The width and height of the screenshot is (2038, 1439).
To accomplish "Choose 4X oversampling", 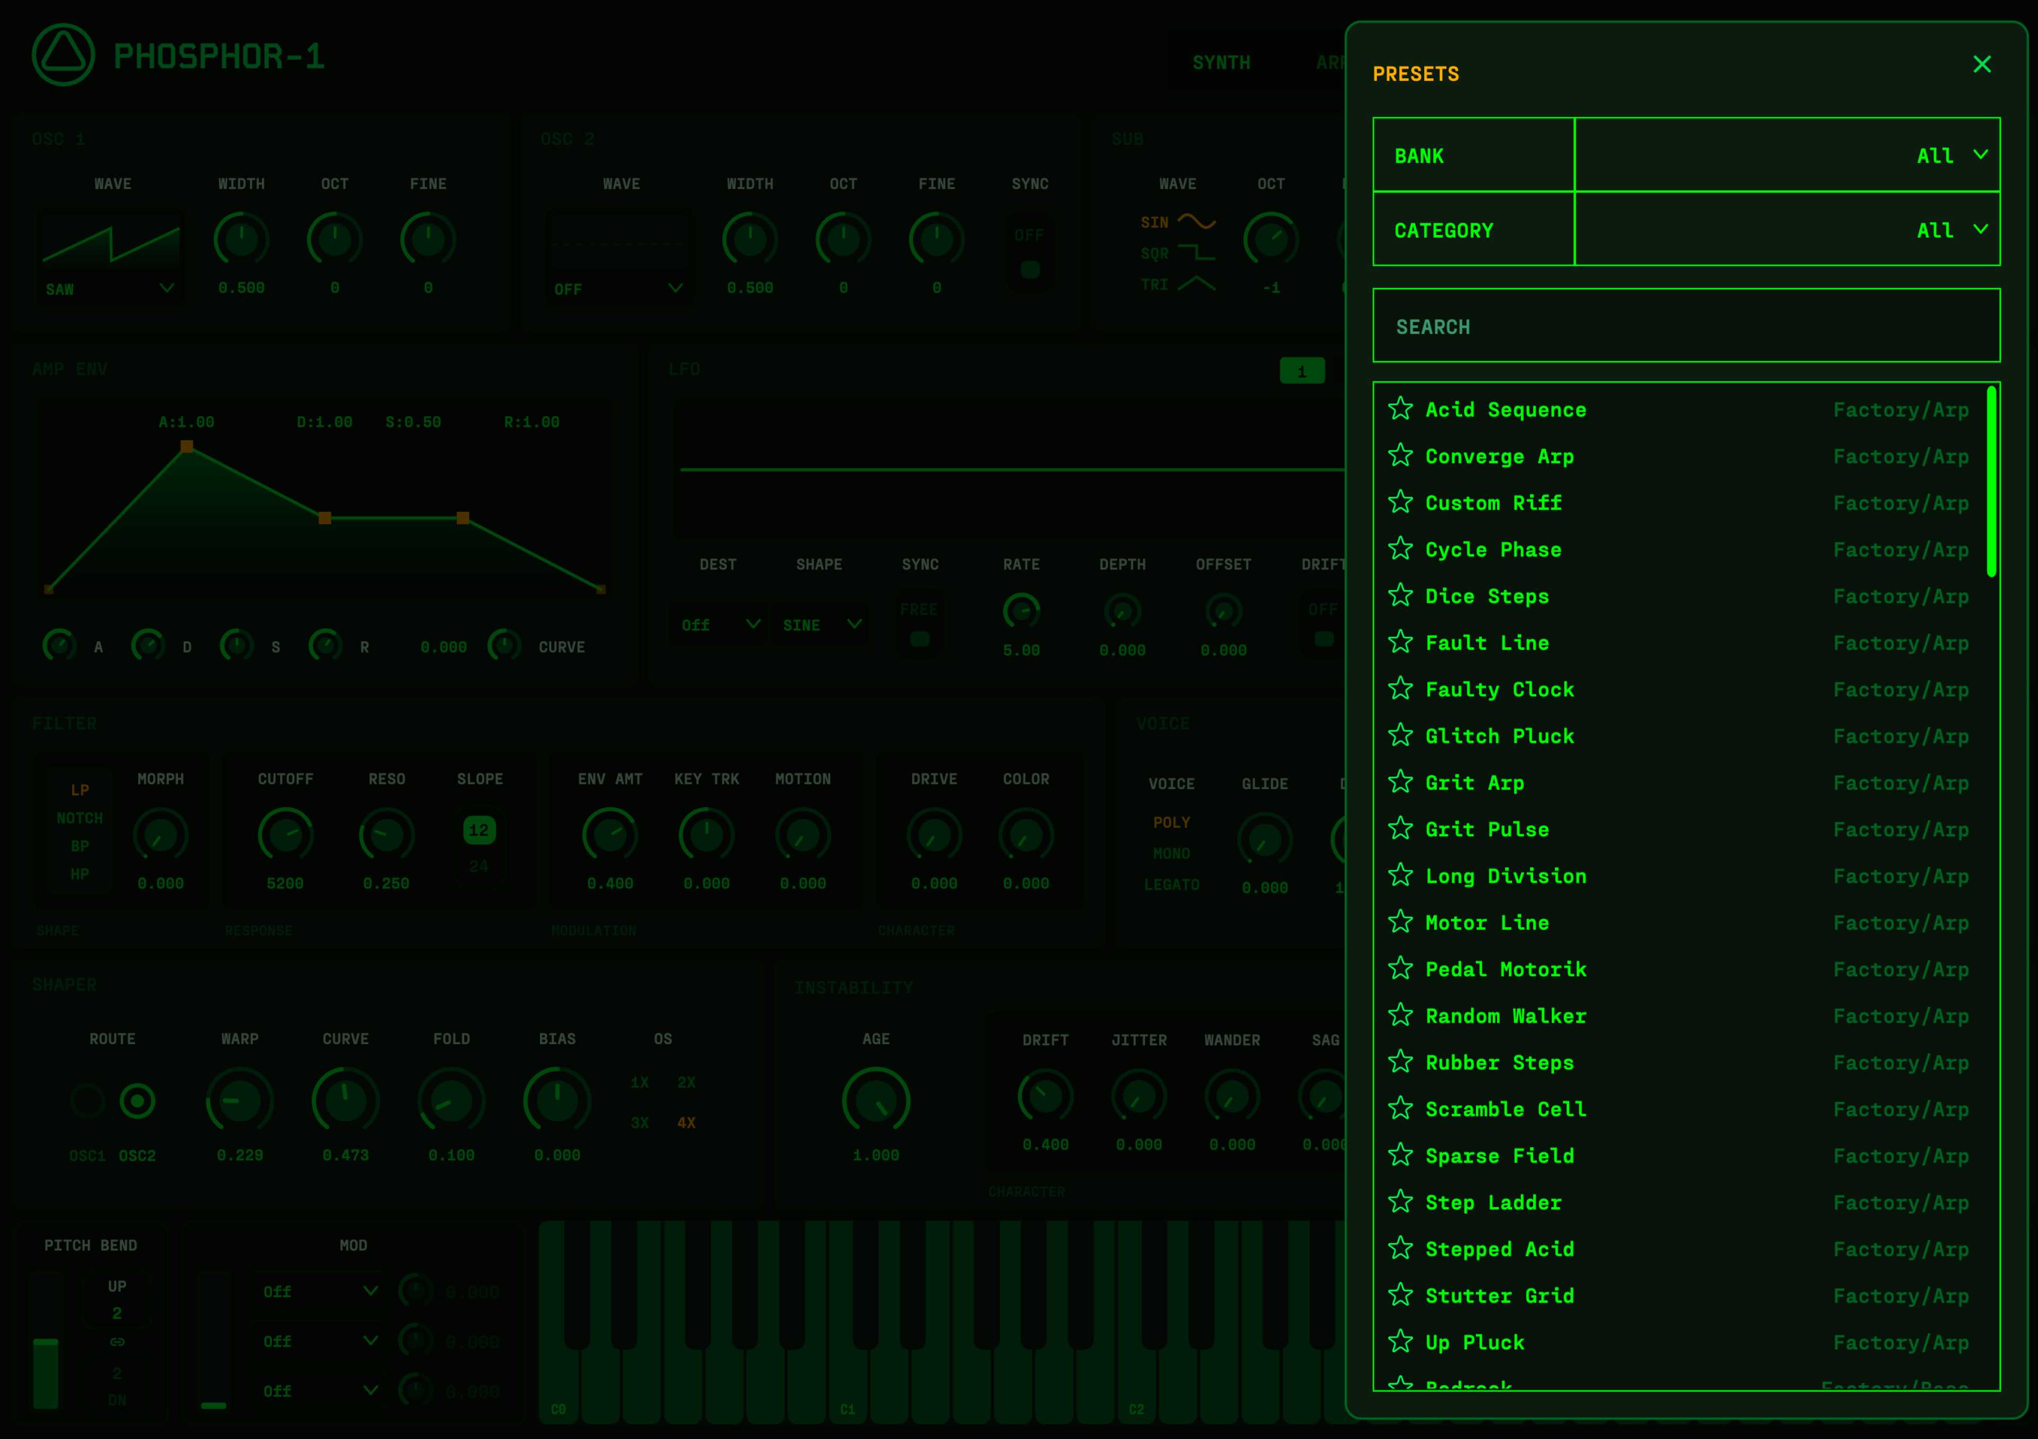I will 686,1122.
